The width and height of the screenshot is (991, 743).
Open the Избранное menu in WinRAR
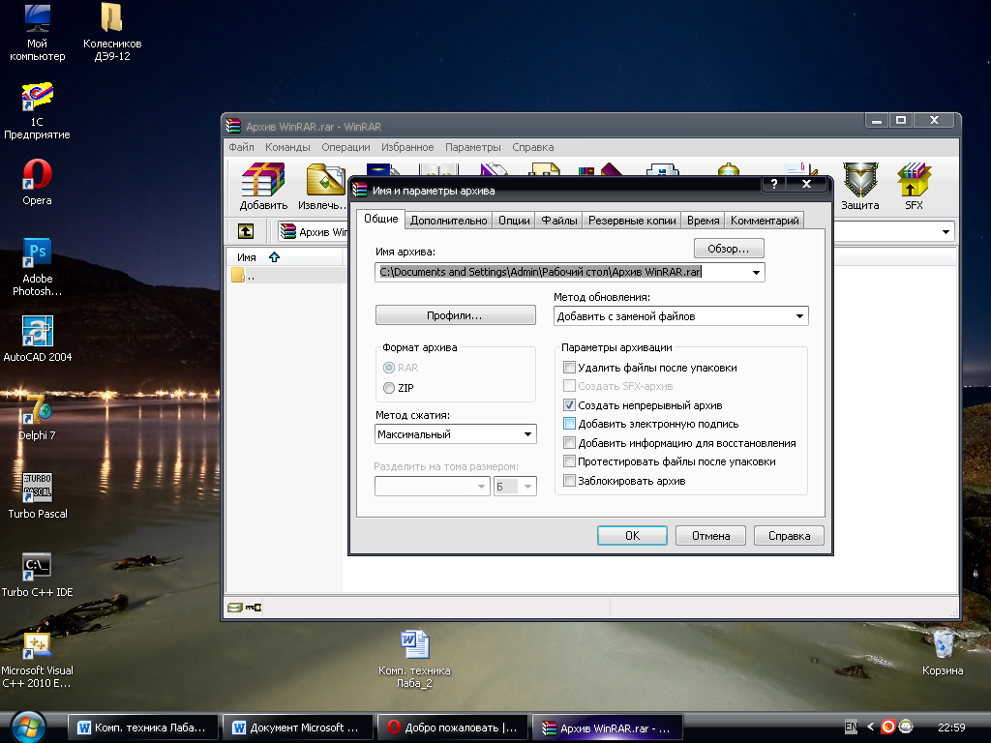pos(407,147)
